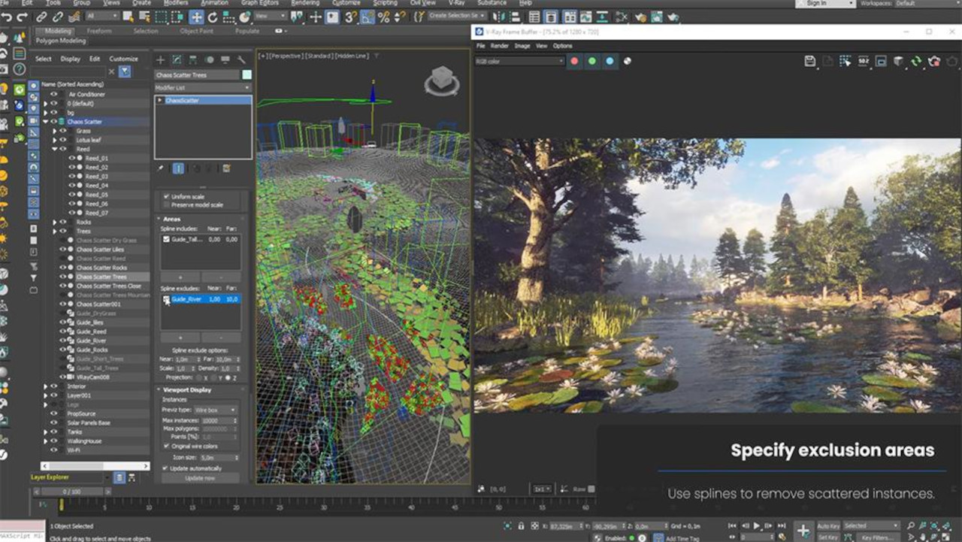Select the Rotate transform tool

coord(213,17)
